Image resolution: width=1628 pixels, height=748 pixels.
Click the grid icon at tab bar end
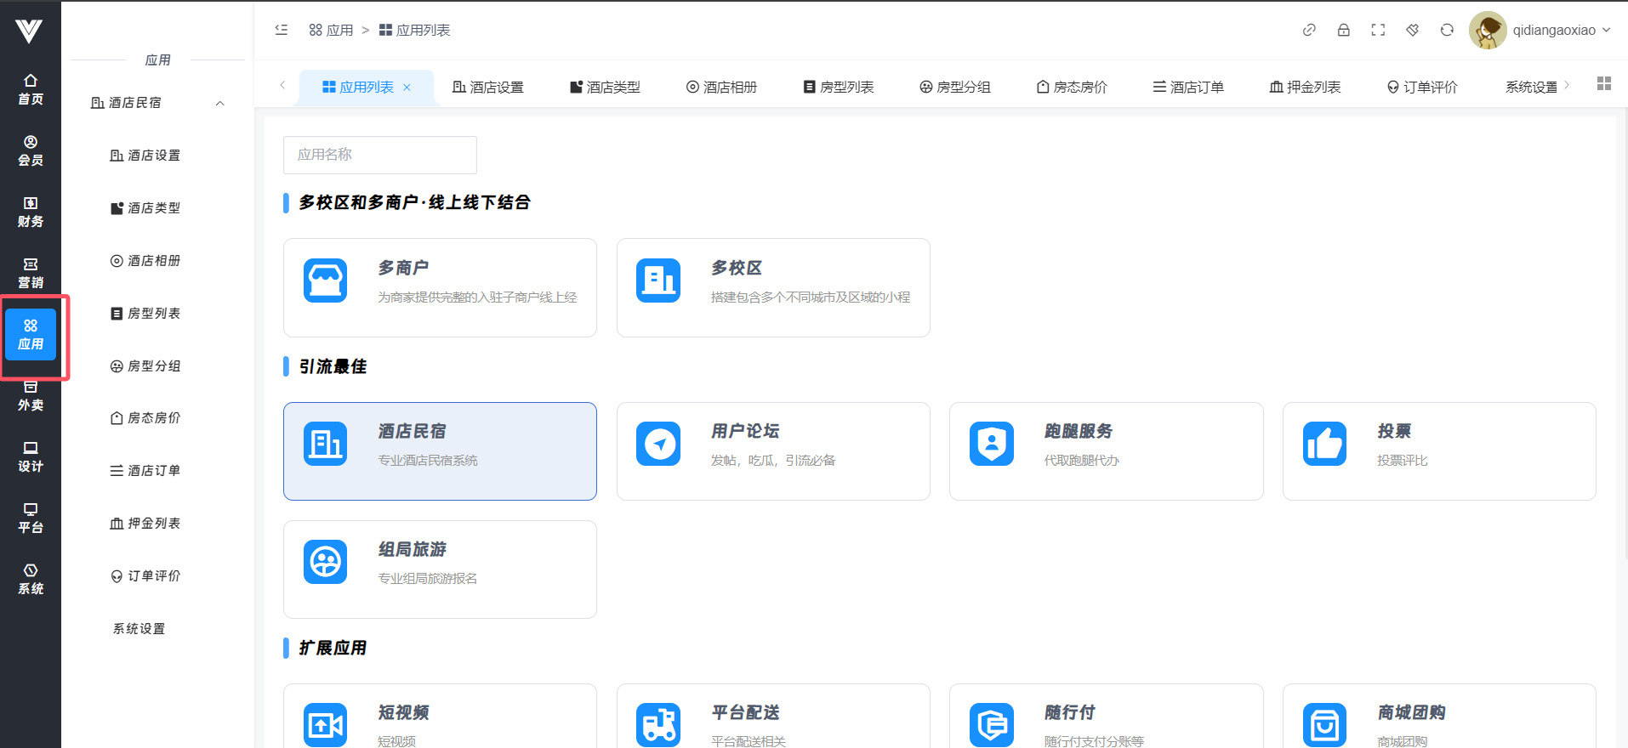pos(1603,83)
